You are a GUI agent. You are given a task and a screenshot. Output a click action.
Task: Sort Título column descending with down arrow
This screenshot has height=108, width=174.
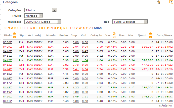(x=14, y=37)
